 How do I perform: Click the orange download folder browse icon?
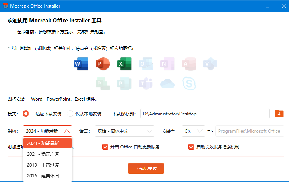click(279, 114)
